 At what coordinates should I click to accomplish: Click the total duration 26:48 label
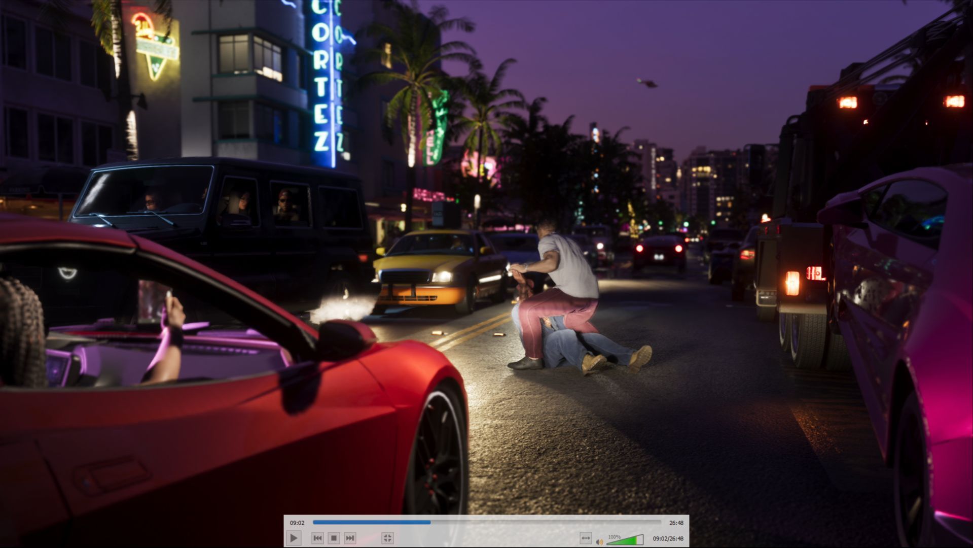(x=676, y=523)
